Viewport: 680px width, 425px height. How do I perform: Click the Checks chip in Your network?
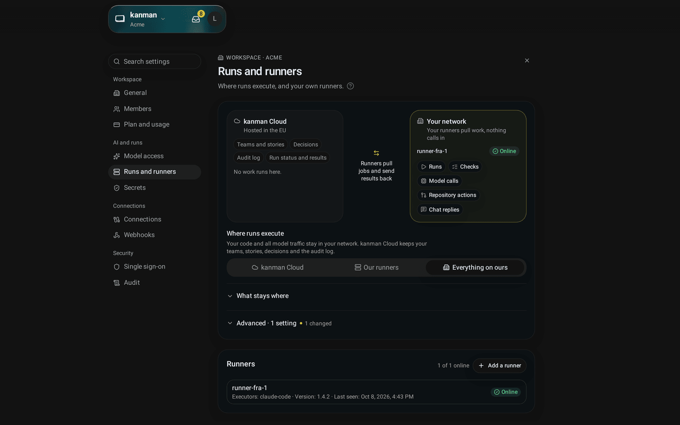tap(465, 167)
